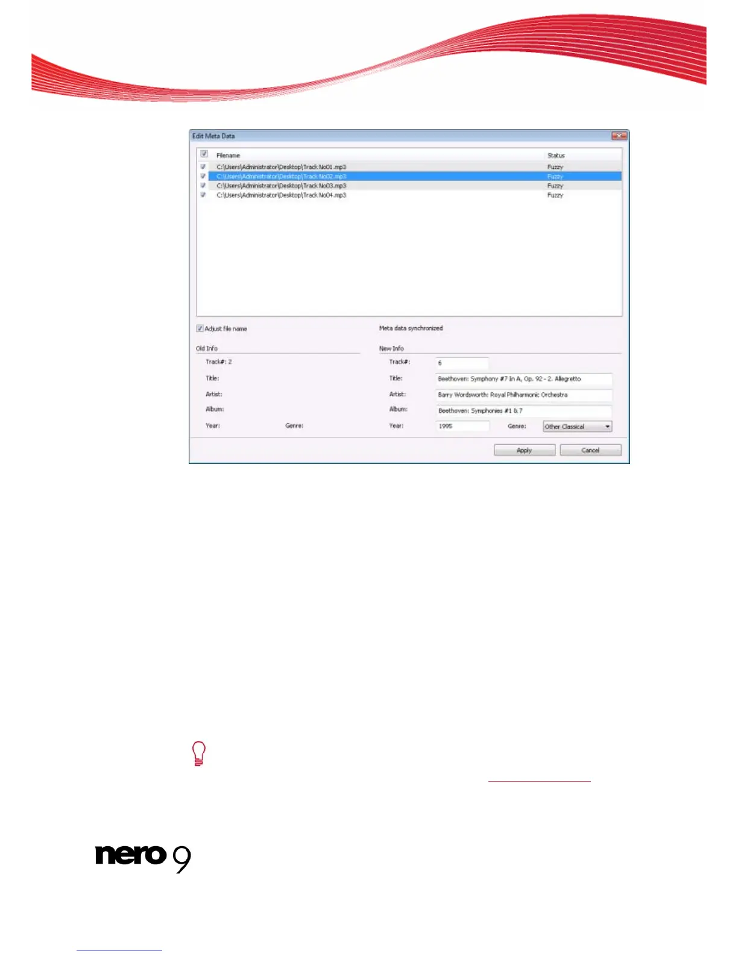Select the Track No03.mp3 file row
The image size is (738, 956).
pos(410,186)
